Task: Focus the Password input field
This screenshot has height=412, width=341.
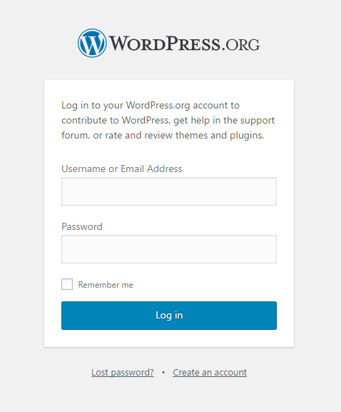Action: [169, 249]
